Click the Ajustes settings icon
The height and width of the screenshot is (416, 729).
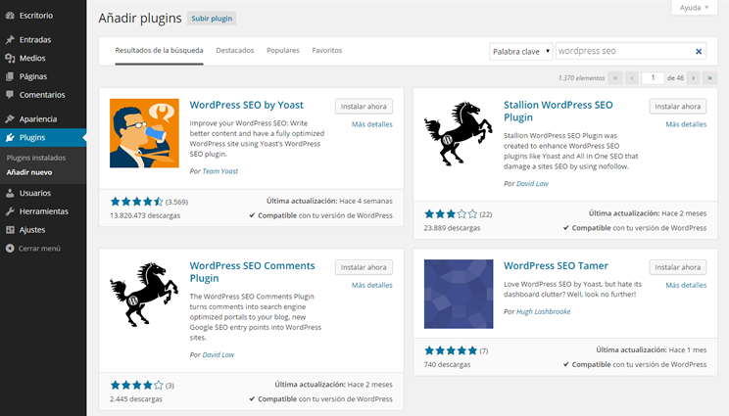coord(10,230)
